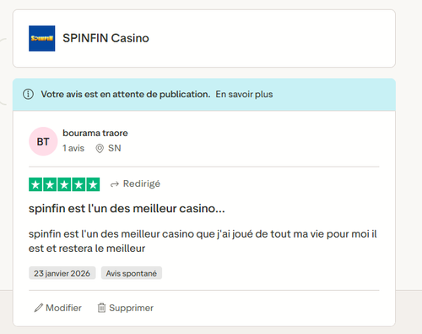This screenshot has width=422, height=334.
Task: Click the Redirigé arrow icon
Action: 115,184
